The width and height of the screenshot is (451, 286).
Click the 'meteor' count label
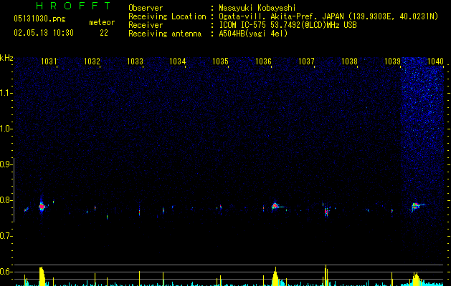pyautogui.click(x=102, y=22)
